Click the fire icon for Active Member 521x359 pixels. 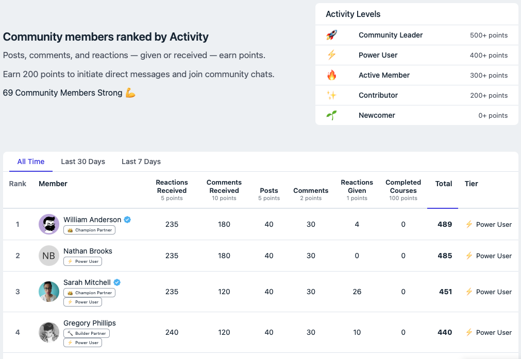coord(331,75)
